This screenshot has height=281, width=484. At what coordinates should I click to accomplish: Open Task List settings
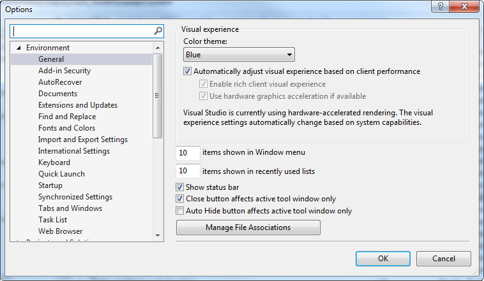click(52, 219)
